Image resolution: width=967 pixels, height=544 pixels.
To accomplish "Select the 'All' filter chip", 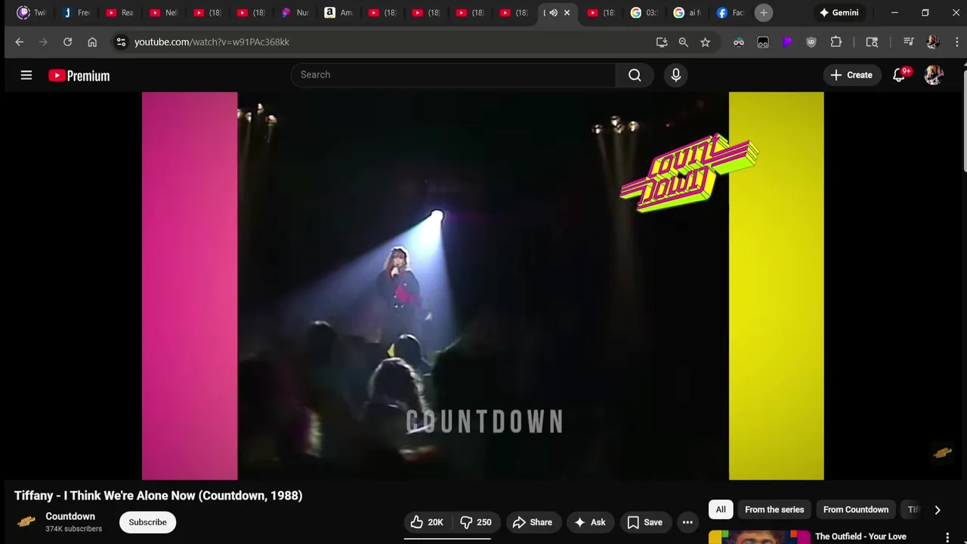I will pyautogui.click(x=721, y=510).
